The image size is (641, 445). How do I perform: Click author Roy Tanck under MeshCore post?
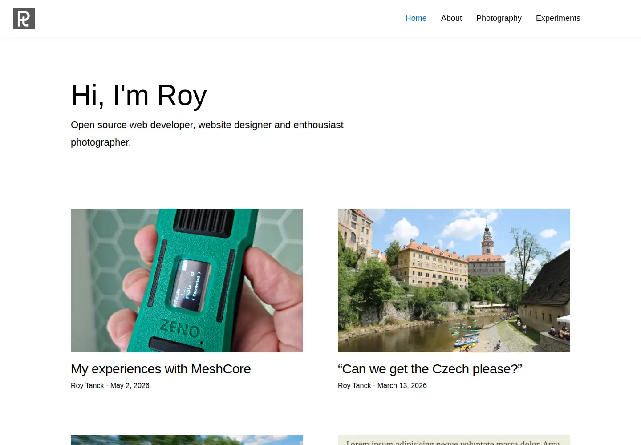tap(87, 385)
